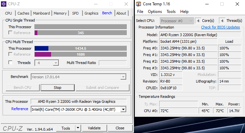The image size is (245, 133).
Task: Click the Tools button in CPU-Z
Action: 66,128
